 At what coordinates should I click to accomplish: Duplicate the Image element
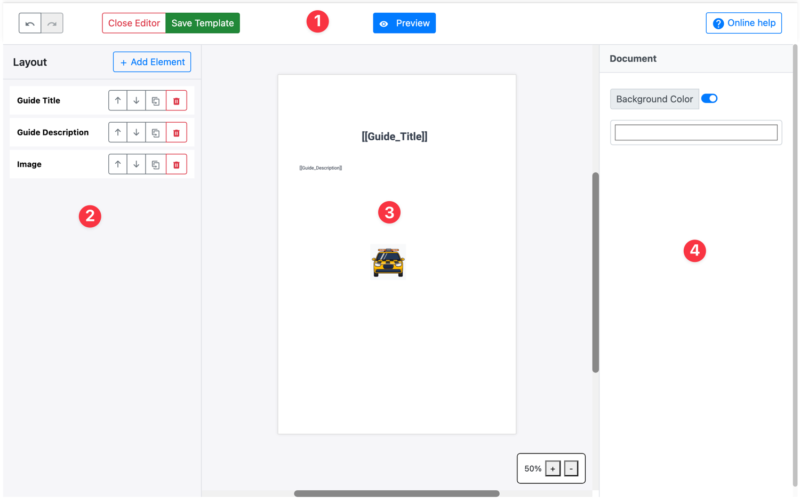156,164
